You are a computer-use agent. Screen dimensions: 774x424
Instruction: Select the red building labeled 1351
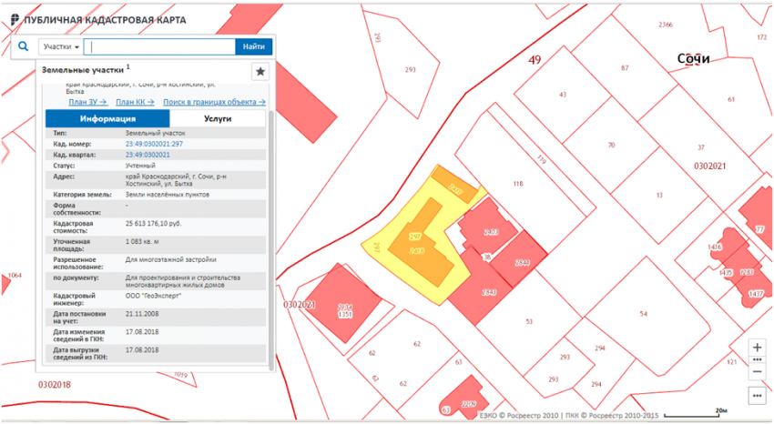click(x=344, y=314)
